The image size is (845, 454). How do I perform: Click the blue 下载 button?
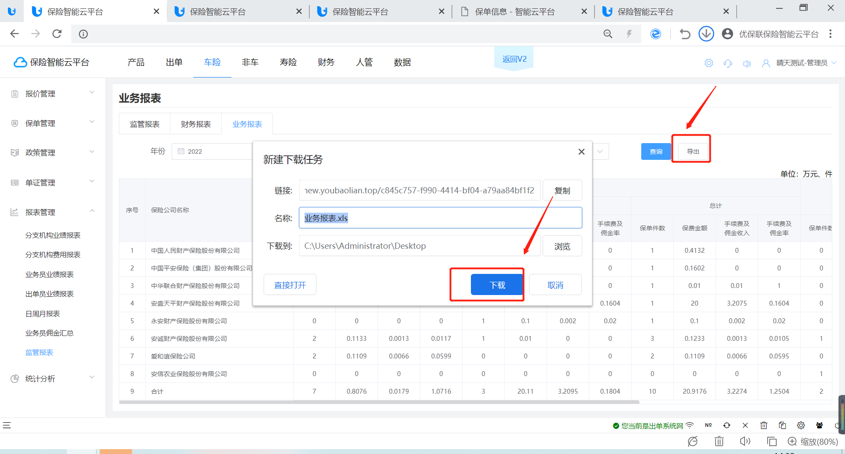(497, 285)
